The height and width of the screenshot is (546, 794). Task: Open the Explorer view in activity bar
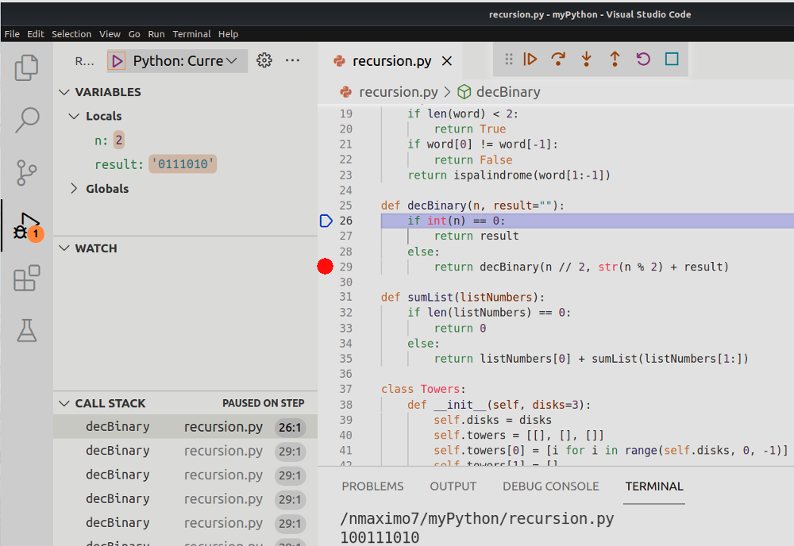[x=27, y=68]
